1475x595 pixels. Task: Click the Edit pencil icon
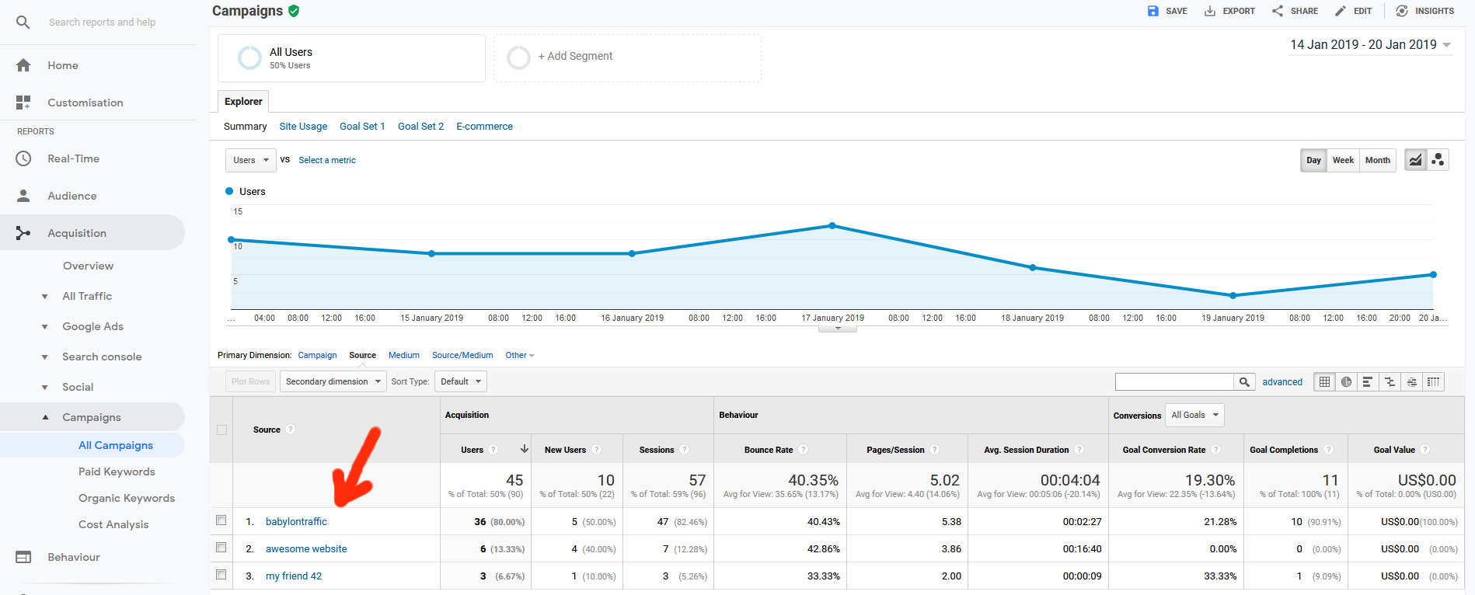coord(1341,11)
